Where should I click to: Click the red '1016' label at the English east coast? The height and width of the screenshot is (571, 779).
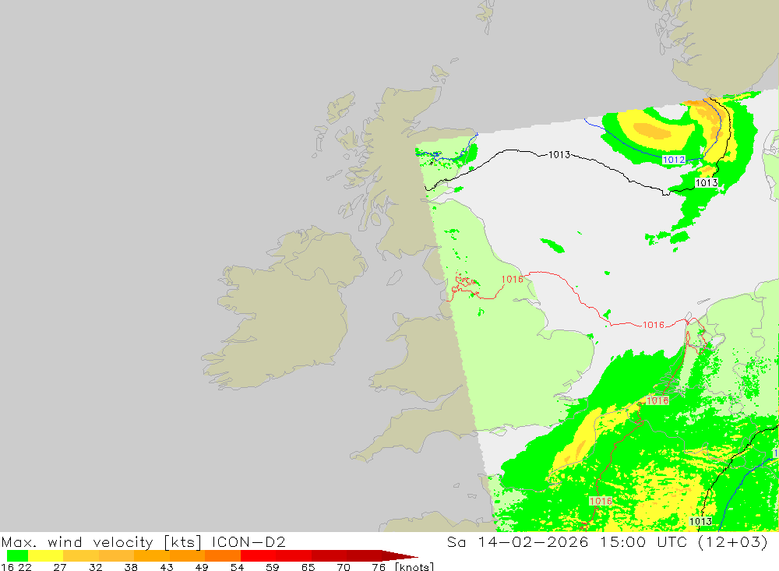[x=513, y=280]
